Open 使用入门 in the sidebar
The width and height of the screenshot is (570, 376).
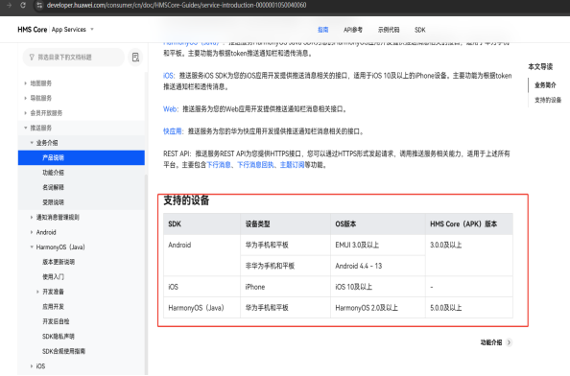(x=53, y=277)
